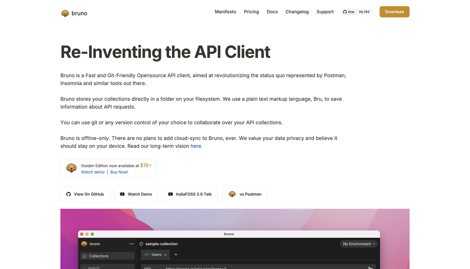
Task: Click YouTube icon on Watch Demo button
Action: (x=122, y=194)
